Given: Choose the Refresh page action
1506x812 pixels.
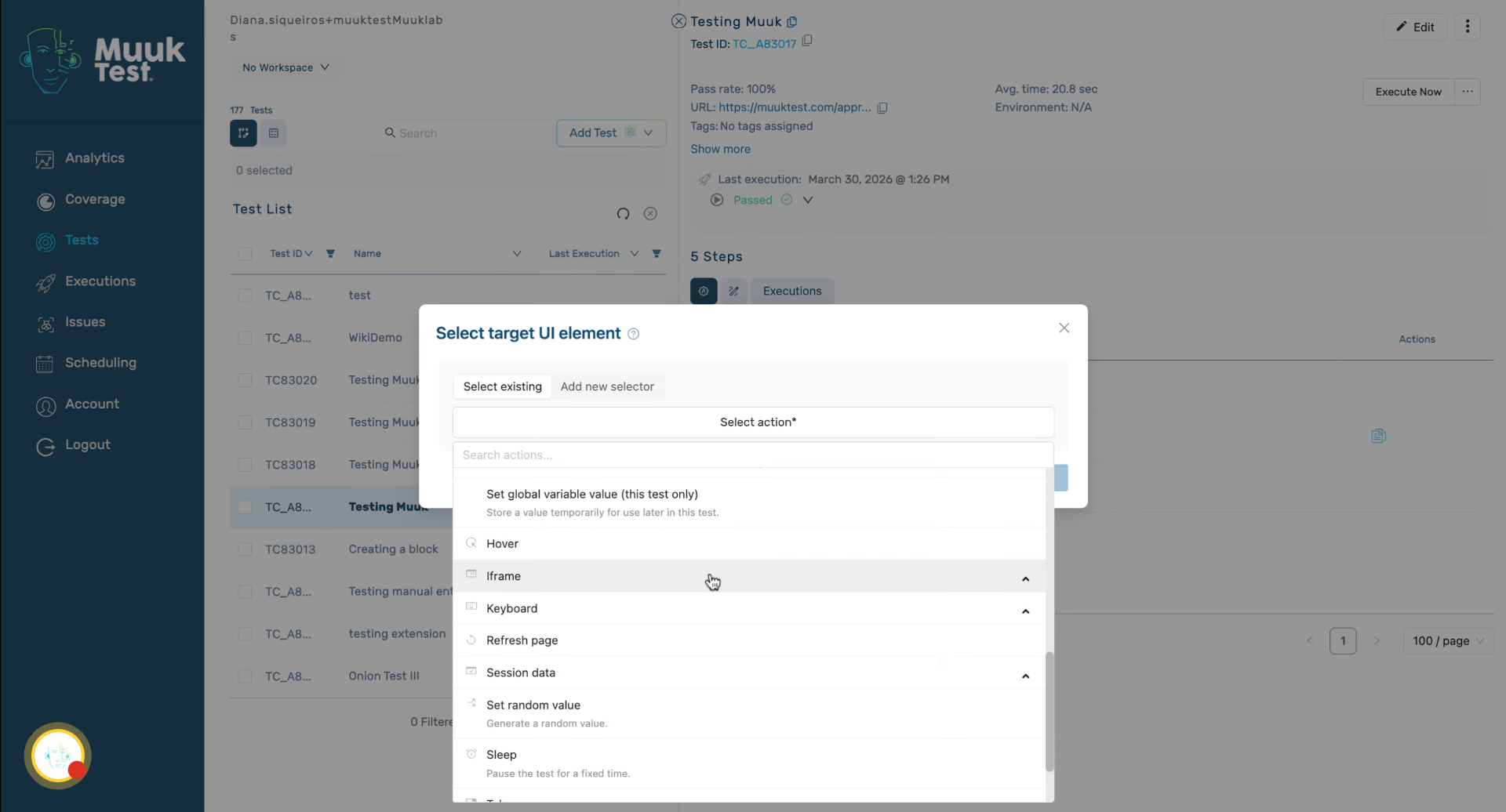Looking at the screenshot, I should point(749,640).
